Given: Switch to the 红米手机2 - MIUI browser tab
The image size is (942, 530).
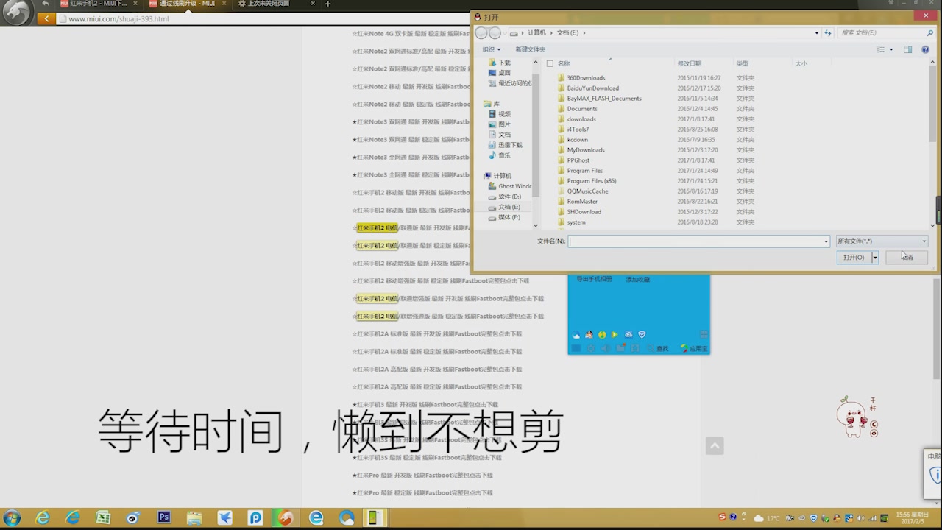Looking at the screenshot, I should [x=99, y=4].
